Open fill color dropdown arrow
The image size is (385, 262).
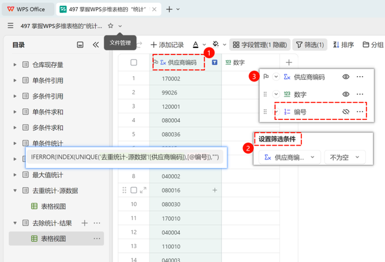click(224, 45)
